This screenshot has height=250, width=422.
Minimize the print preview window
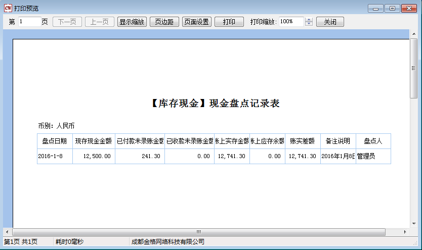tap(376, 9)
